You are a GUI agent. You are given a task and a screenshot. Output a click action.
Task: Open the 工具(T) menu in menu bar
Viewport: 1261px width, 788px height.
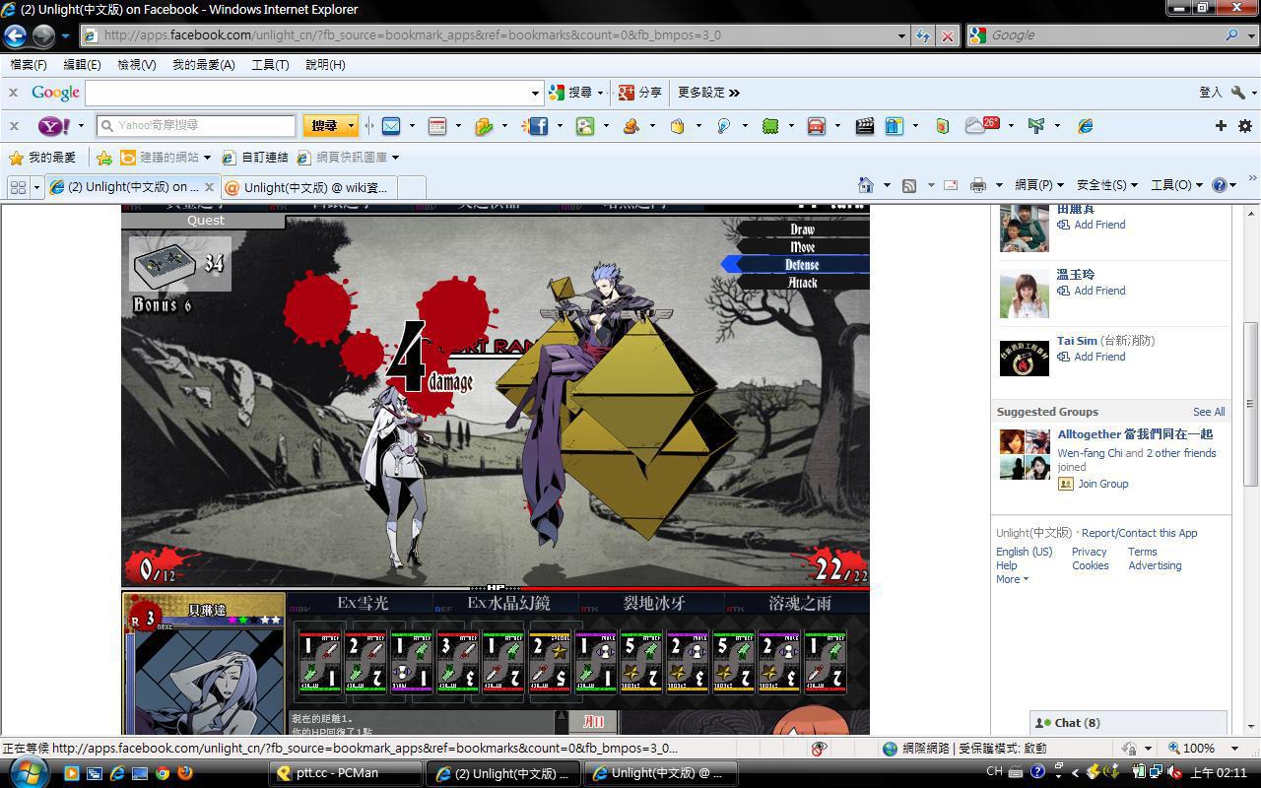pyautogui.click(x=269, y=65)
